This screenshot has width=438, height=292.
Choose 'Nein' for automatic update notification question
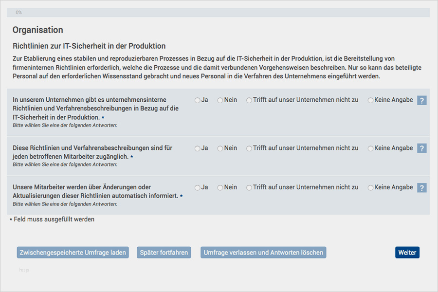[220, 188]
